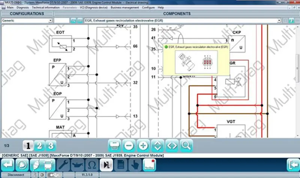Click the pointing hand icon

pyautogui.click(x=135, y=165)
